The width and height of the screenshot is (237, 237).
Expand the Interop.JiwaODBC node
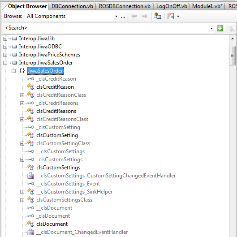click(5, 47)
